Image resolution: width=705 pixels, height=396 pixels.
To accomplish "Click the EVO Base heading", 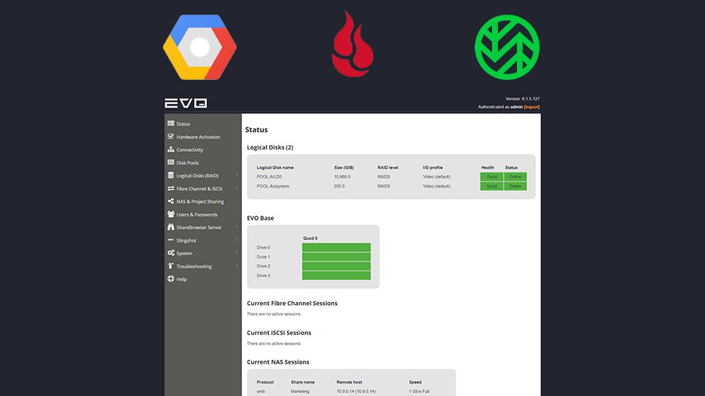I will [x=260, y=219].
